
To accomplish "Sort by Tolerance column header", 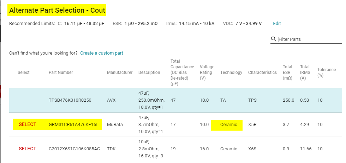I will click(327, 73).
